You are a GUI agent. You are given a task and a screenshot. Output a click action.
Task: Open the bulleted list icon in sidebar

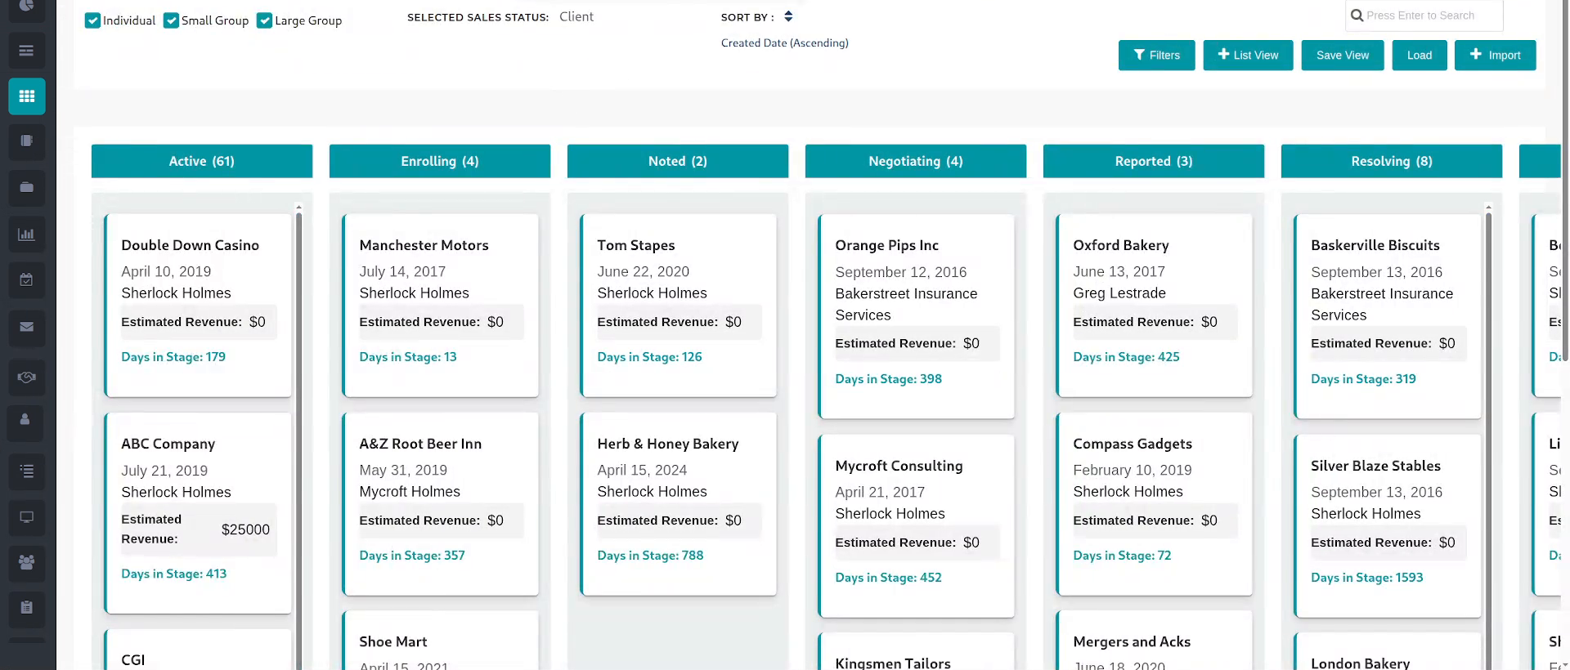pyautogui.click(x=26, y=471)
